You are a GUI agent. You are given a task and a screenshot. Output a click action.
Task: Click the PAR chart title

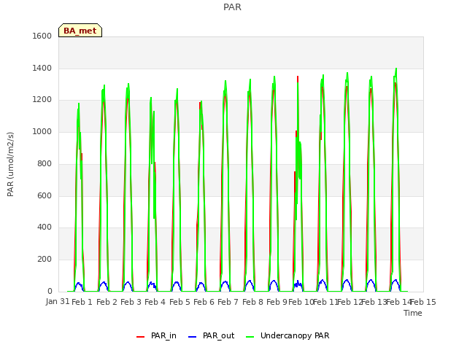(x=232, y=7)
